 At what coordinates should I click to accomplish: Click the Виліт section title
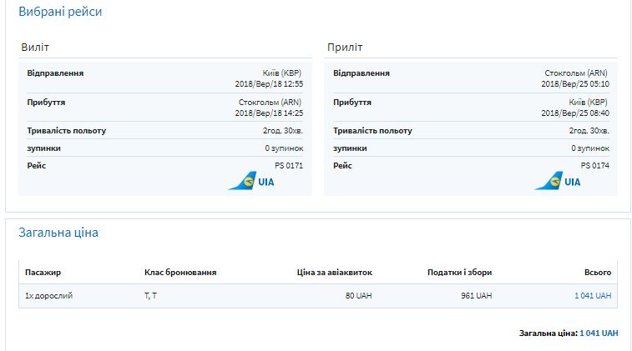35,48
